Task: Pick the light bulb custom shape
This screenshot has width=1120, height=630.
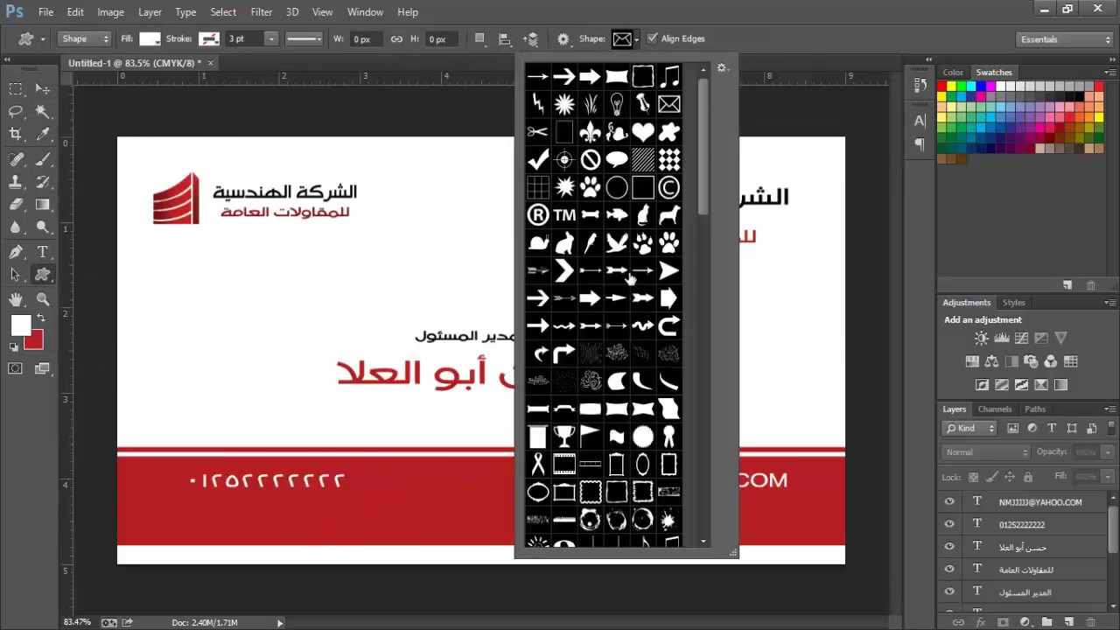Action: coord(617,104)
